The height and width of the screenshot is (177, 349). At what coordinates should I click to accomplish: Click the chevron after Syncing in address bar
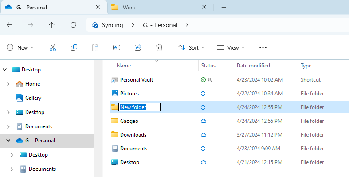[133, 25]
